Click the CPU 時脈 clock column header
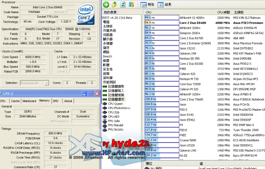265x169 pixels. 223,12
